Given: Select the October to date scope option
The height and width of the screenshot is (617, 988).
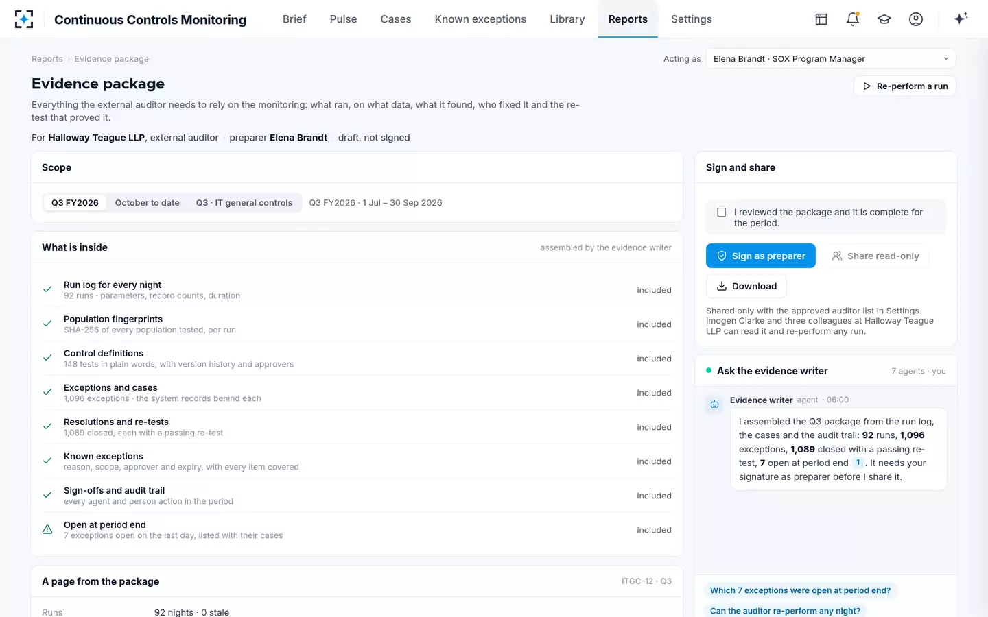Looking at the screenshot, I should tap(147, 203).
